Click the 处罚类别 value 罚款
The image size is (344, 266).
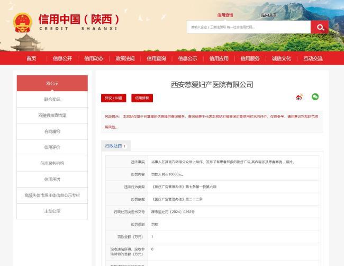point(155,225)
